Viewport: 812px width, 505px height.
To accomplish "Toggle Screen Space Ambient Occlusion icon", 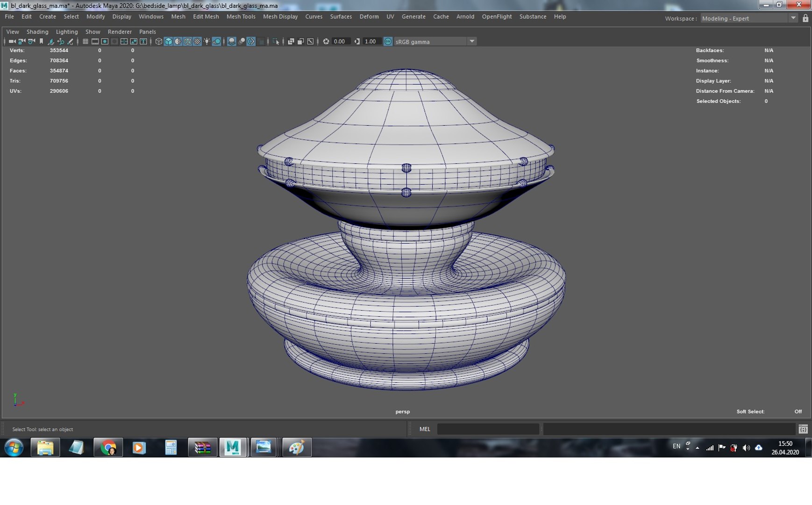I will (x=231, y=42).
